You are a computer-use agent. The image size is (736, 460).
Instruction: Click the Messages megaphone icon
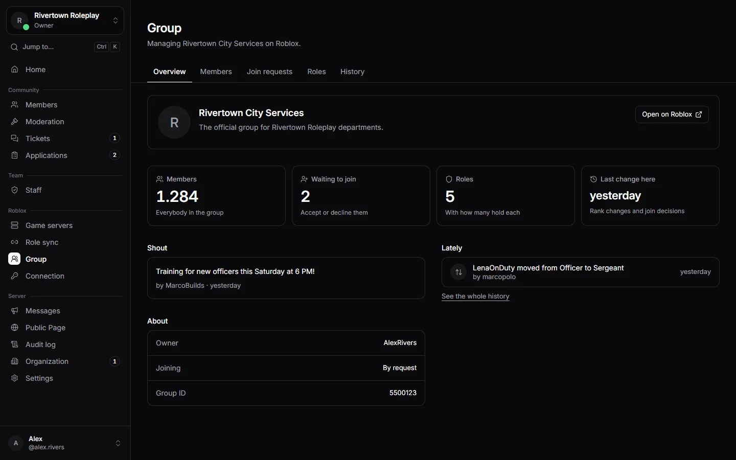[15, 311]
